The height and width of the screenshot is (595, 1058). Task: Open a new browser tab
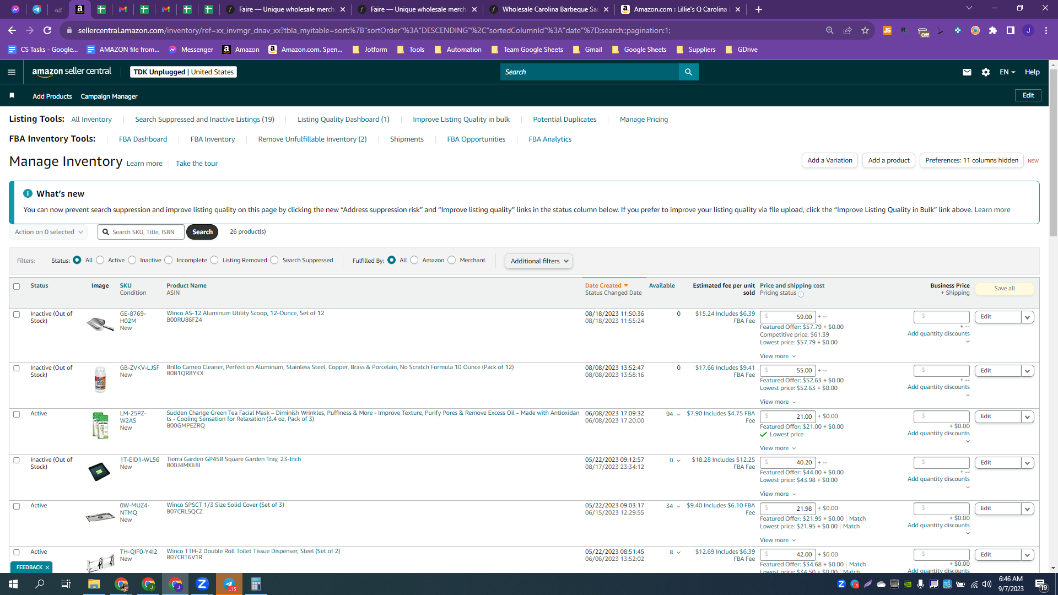759,9
